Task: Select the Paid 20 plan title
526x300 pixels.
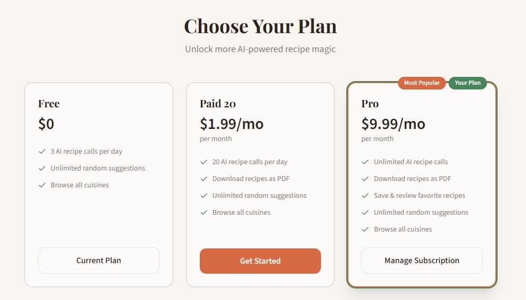Action: tap(218, 104)
